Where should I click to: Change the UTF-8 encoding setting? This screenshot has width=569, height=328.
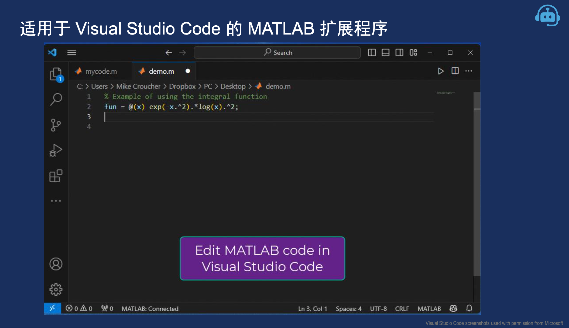pos(378,309)
